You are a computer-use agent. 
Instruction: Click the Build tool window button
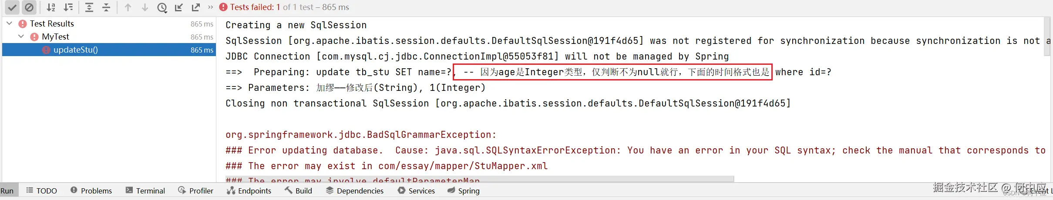click(x=298, y=190)
